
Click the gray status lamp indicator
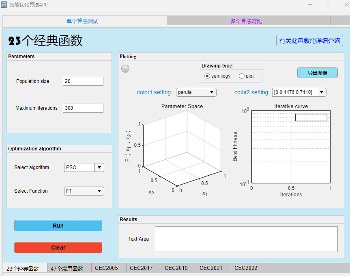coord(125,69)
